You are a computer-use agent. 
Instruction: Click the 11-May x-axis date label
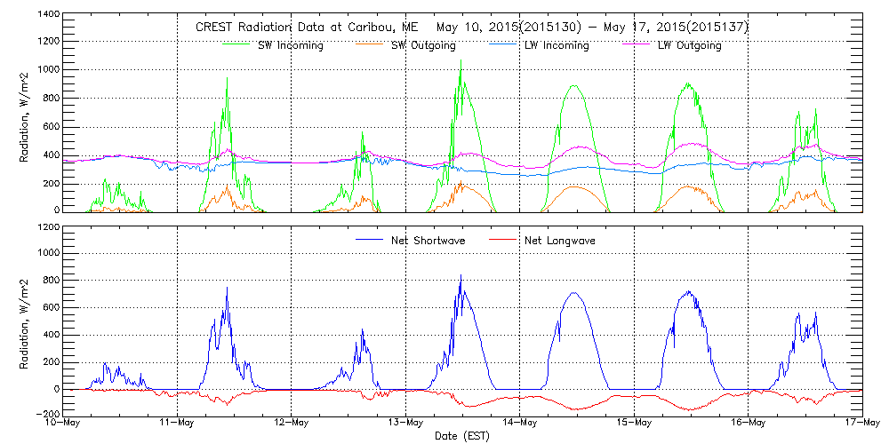click(178, 423)
